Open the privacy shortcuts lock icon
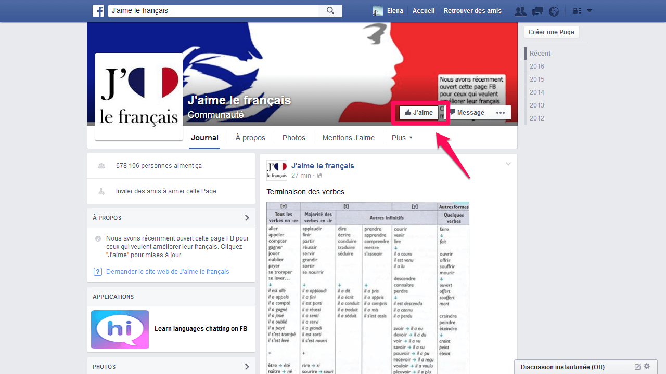666x374 pixels. (x=577, y=11)
